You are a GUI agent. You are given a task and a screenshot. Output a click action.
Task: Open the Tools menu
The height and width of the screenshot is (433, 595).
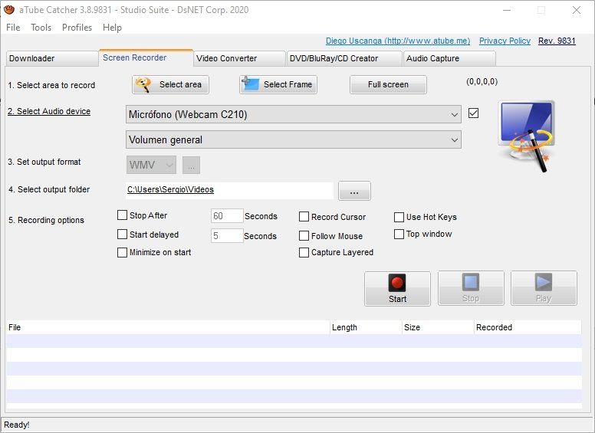pos(41,28)
